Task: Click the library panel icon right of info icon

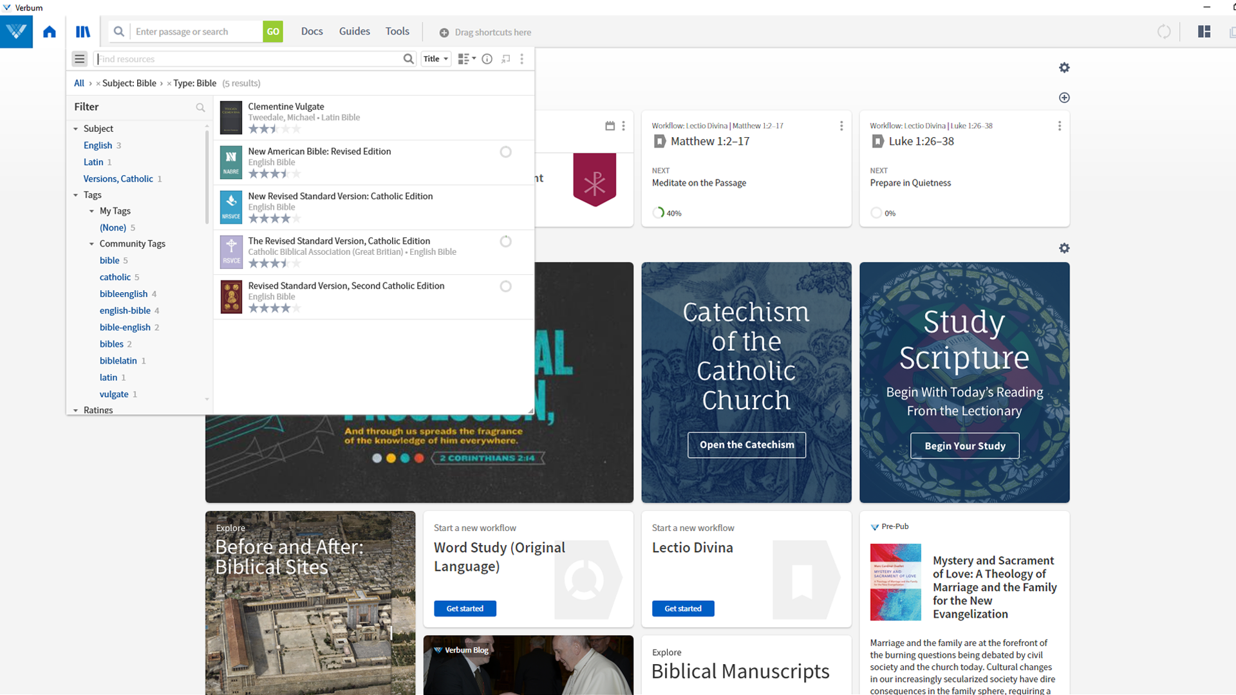Action: 506,59
